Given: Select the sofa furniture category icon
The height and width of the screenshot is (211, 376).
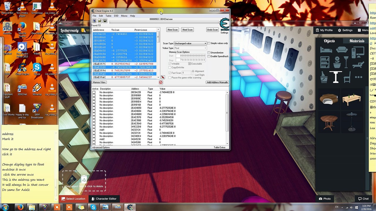Looking at the screenshot, I should pos(342,50).
